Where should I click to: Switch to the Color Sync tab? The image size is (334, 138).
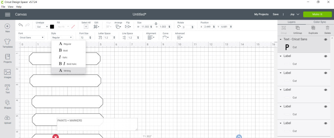point(320,22)
